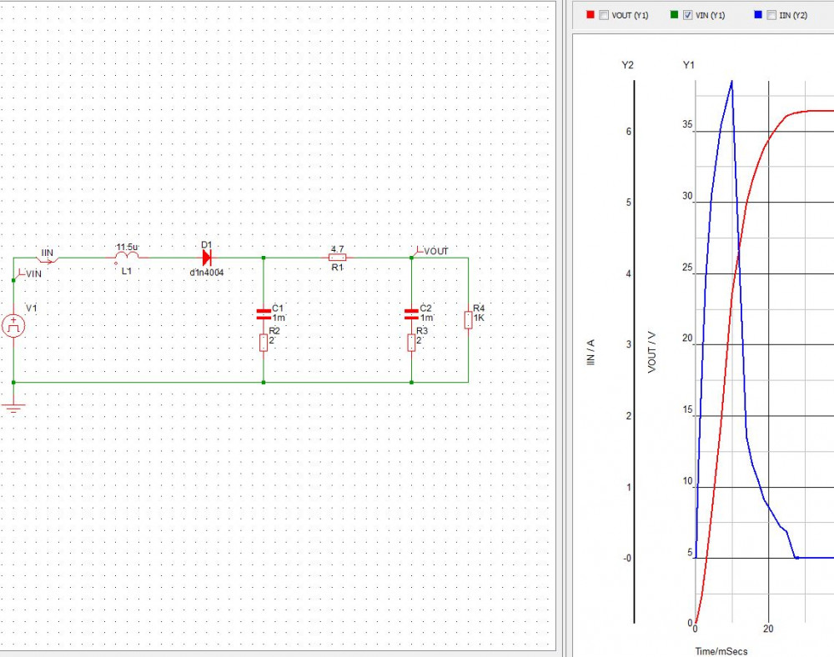Uncheck the VIN (Y1) curve checkbox
Viewport: 834px width, 657px height.
tap(688, 15)
